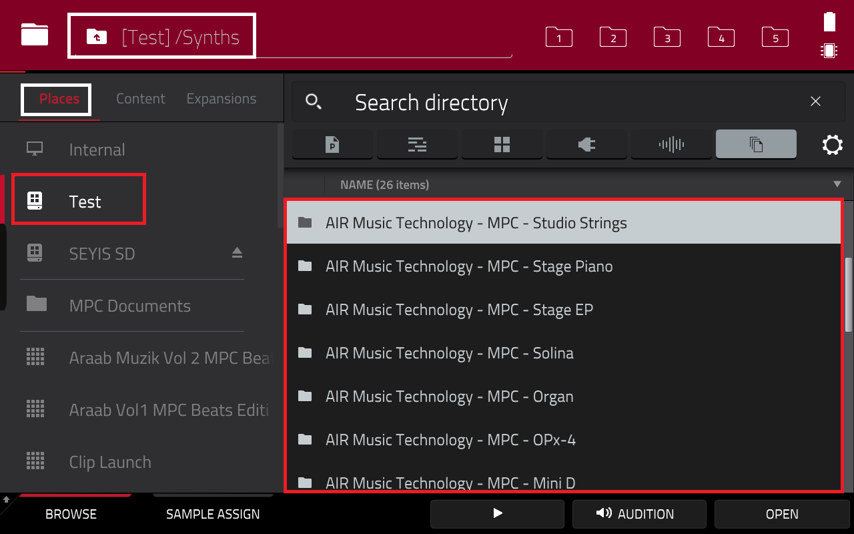Select the Organ folder
This screenshot has width=854, height=534.
click(x=564, y=396)
